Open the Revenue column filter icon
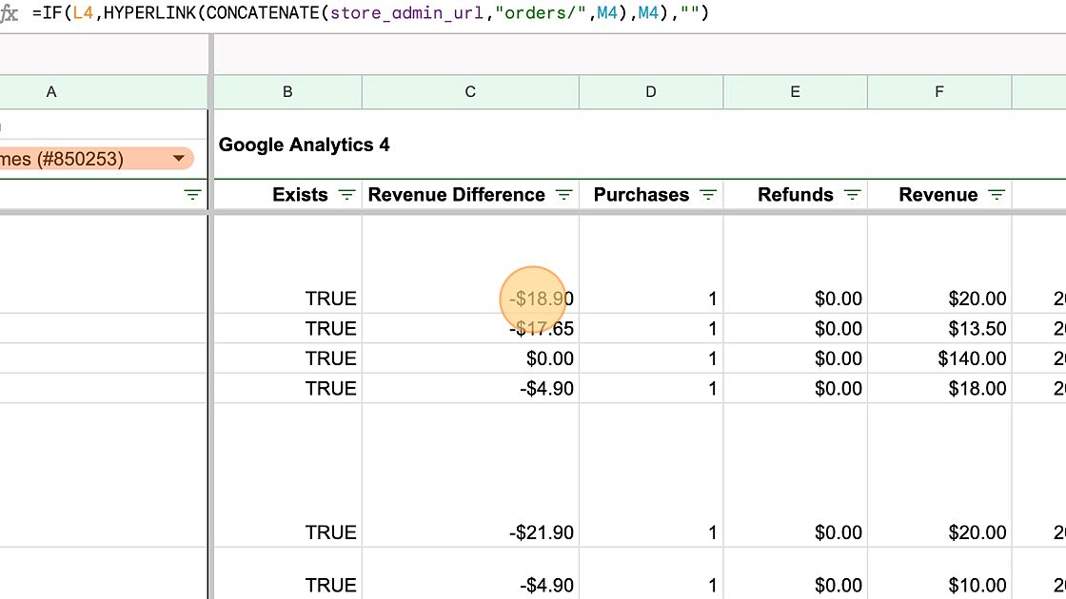 (996, 195)
